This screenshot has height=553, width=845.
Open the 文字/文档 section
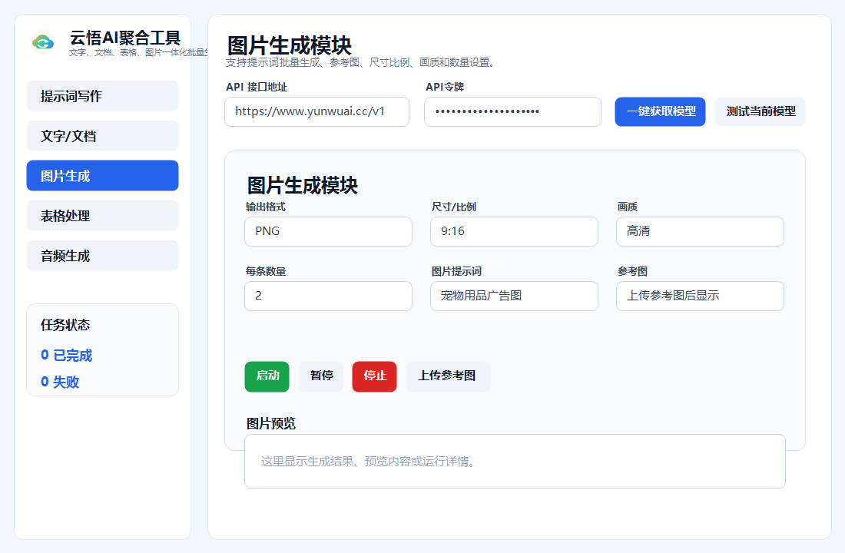tap(102, 136)
